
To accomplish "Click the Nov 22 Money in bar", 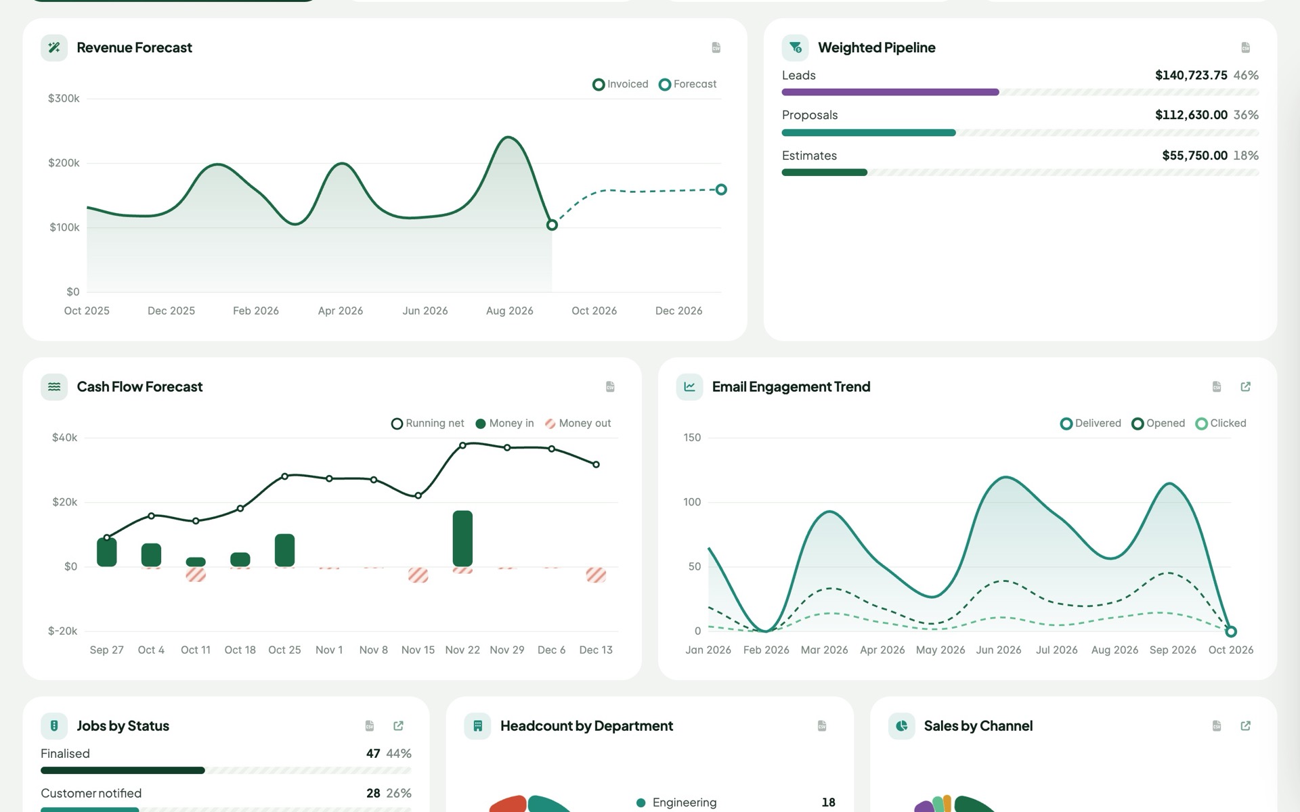I will click(462, 539).
